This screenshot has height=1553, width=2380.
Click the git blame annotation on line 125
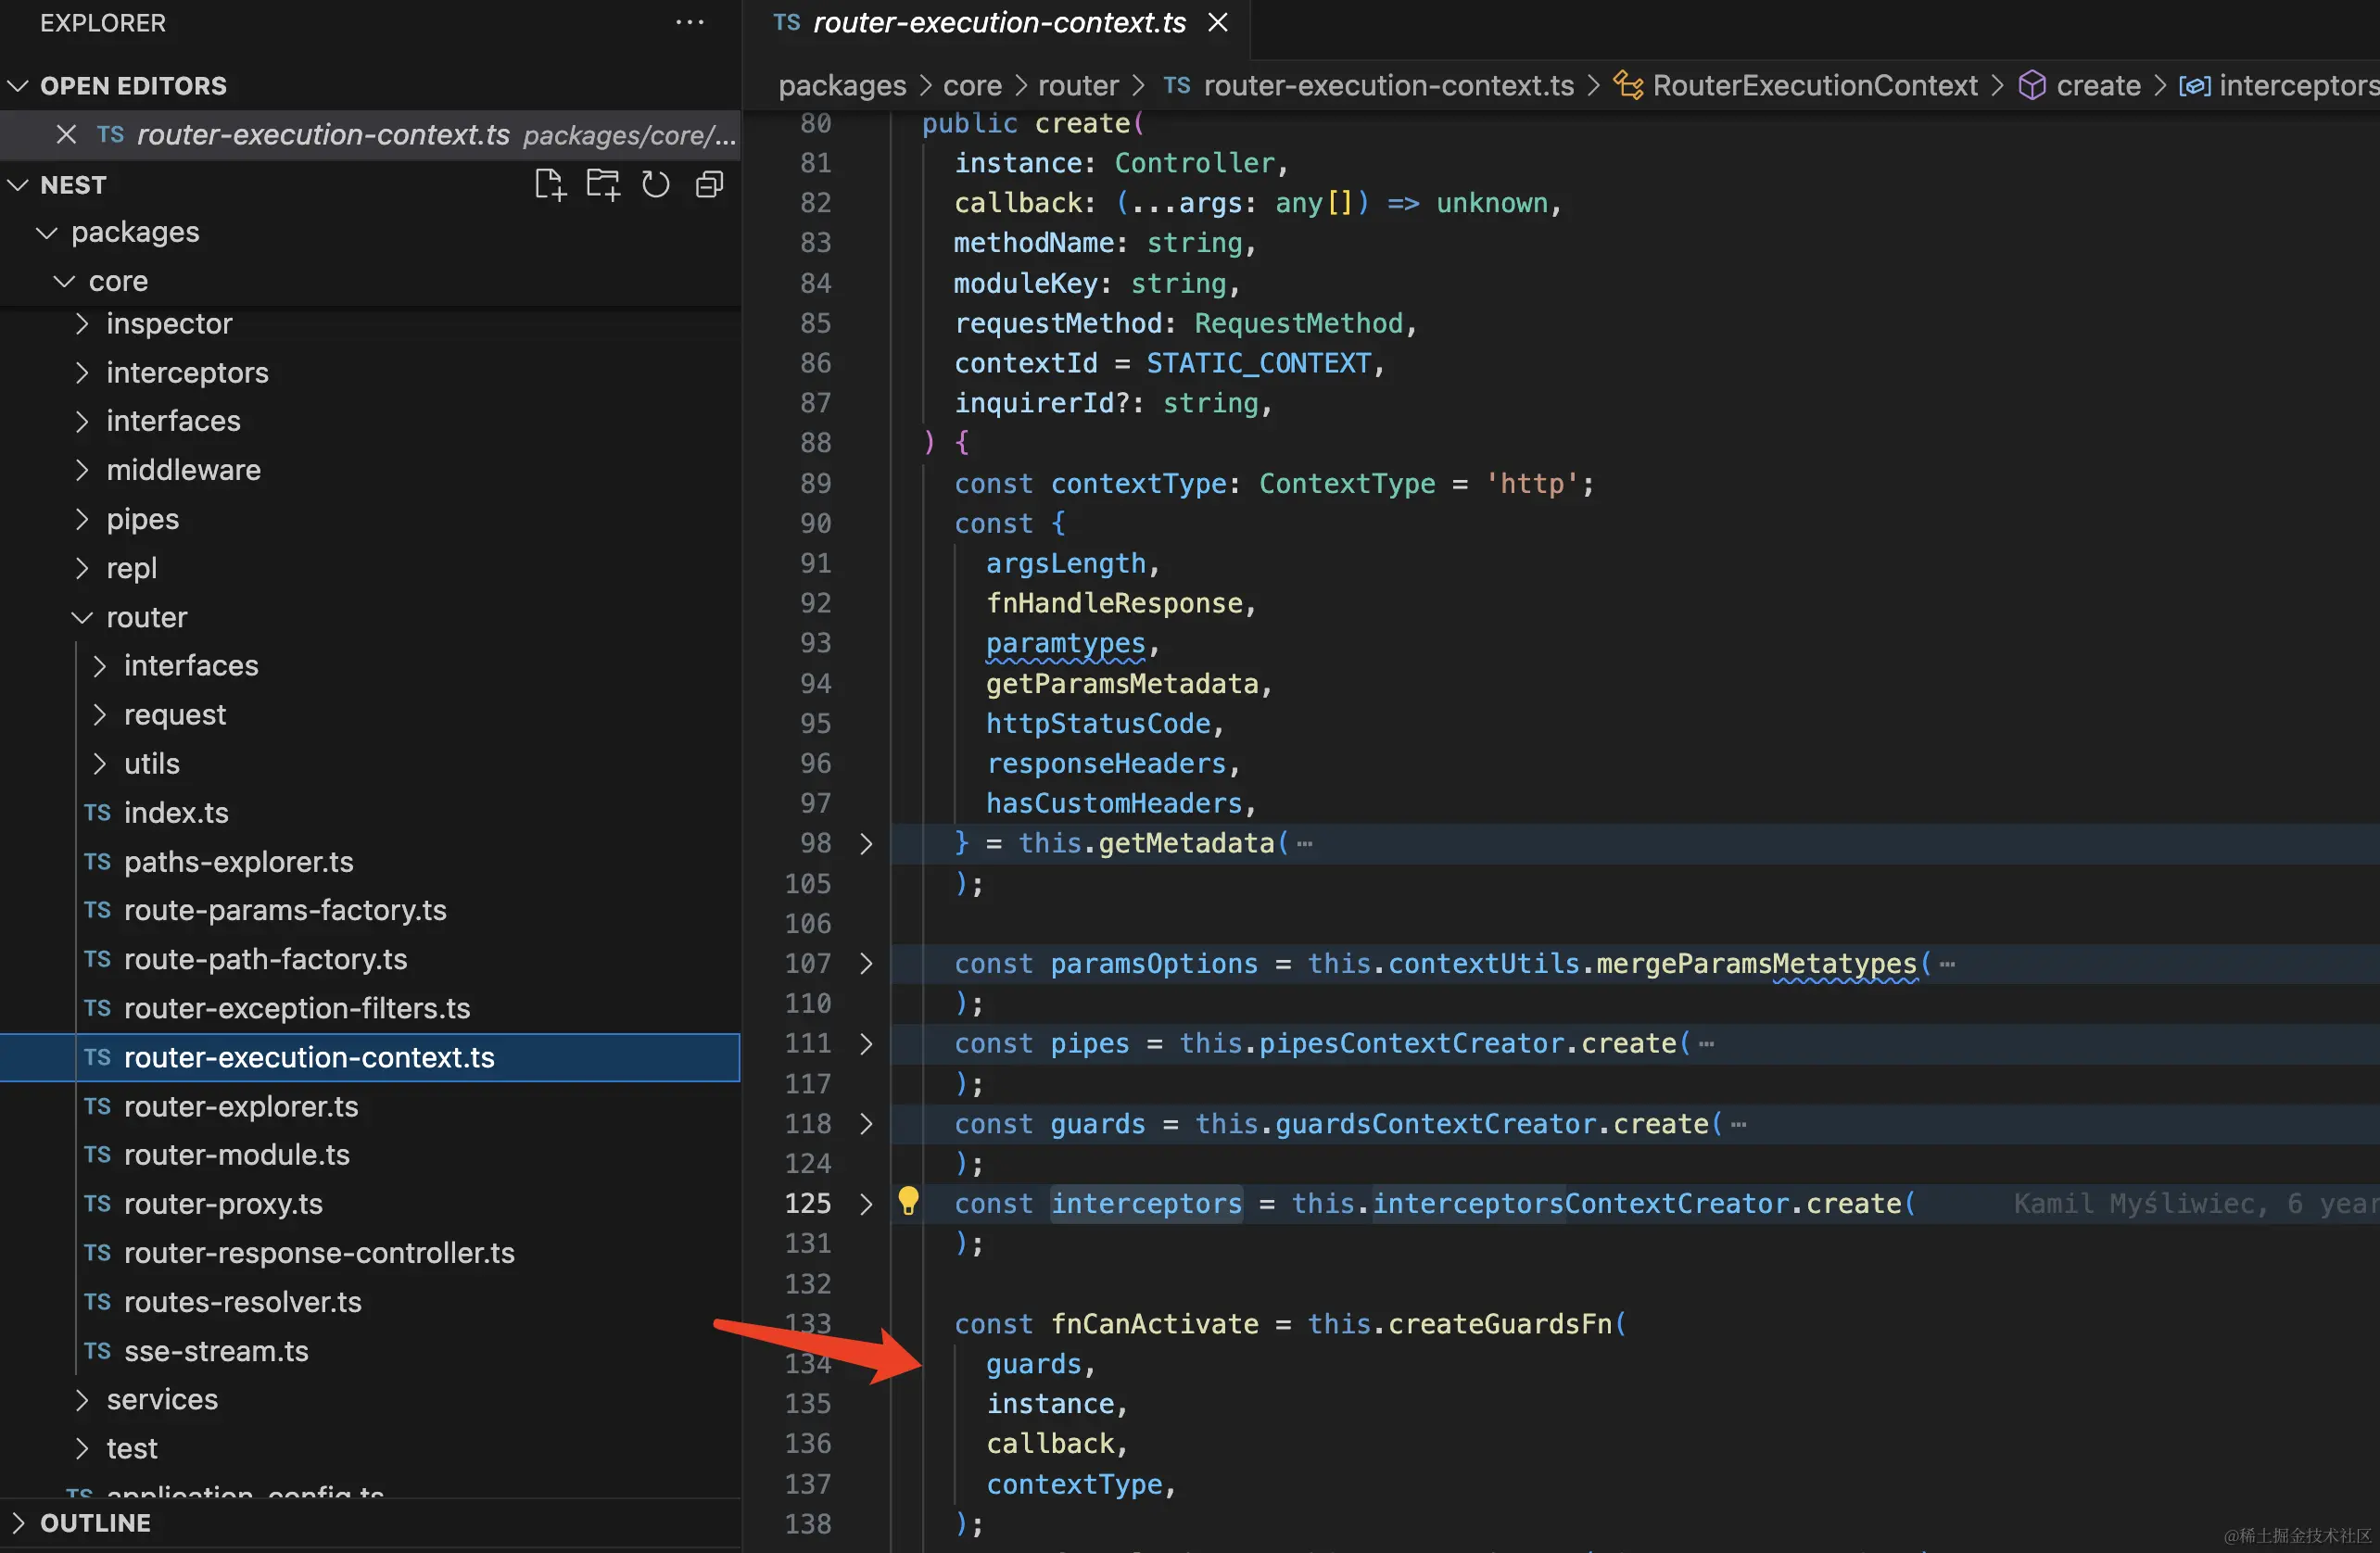[2196, 1203]
